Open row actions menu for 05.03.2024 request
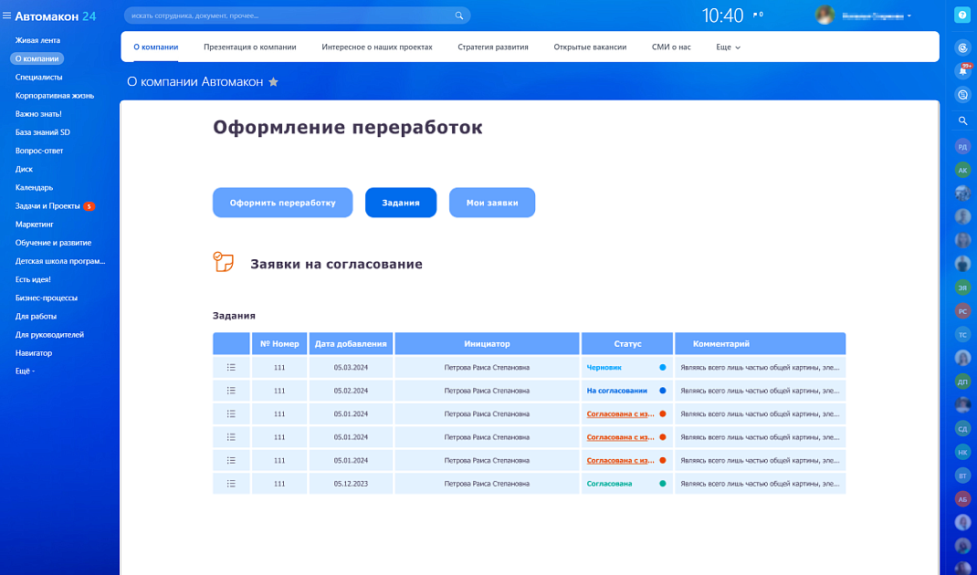This screenshot has height=575, width=977. [x=231, y=367]
